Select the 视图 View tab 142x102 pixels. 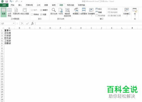(x=61, y=5)
